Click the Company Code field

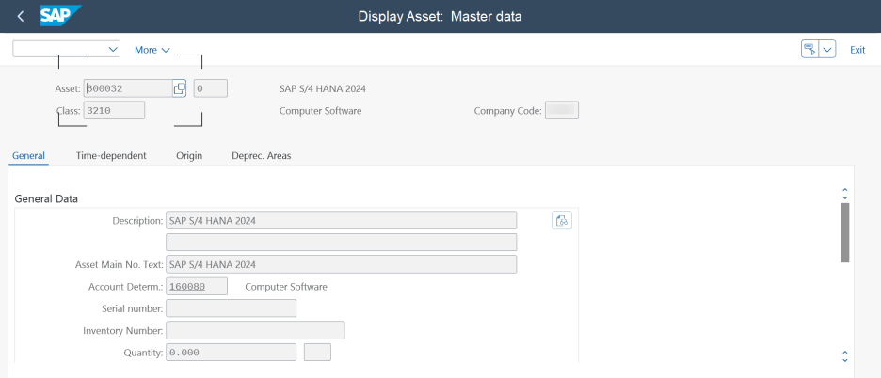pos(562,111)
